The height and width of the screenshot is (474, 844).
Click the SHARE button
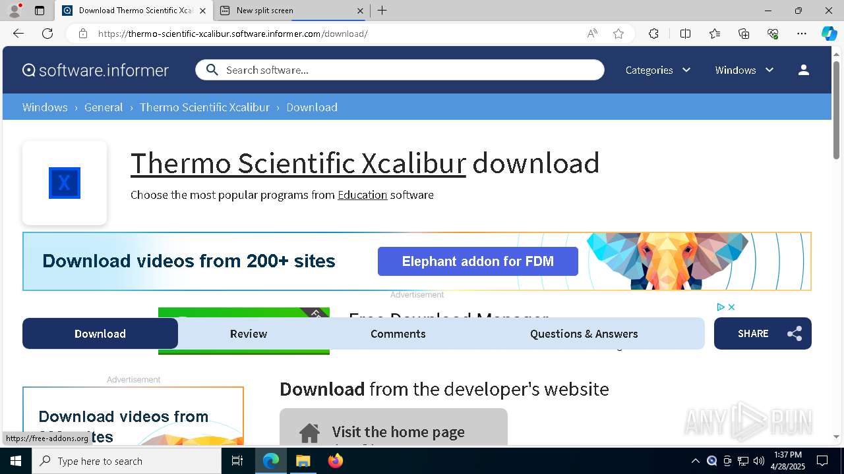coord(763,334)
